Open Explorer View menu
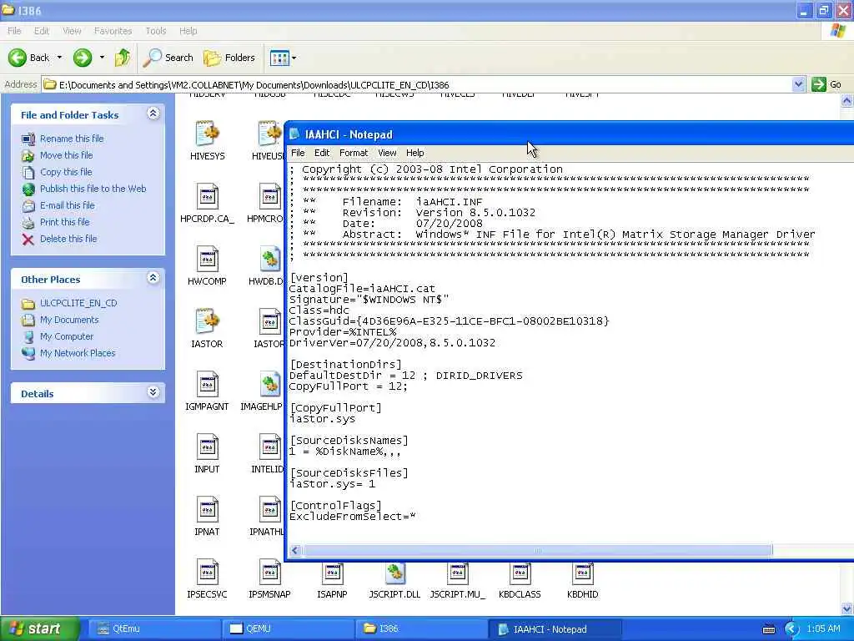This screenshot has width=854, height=641. 72,31
